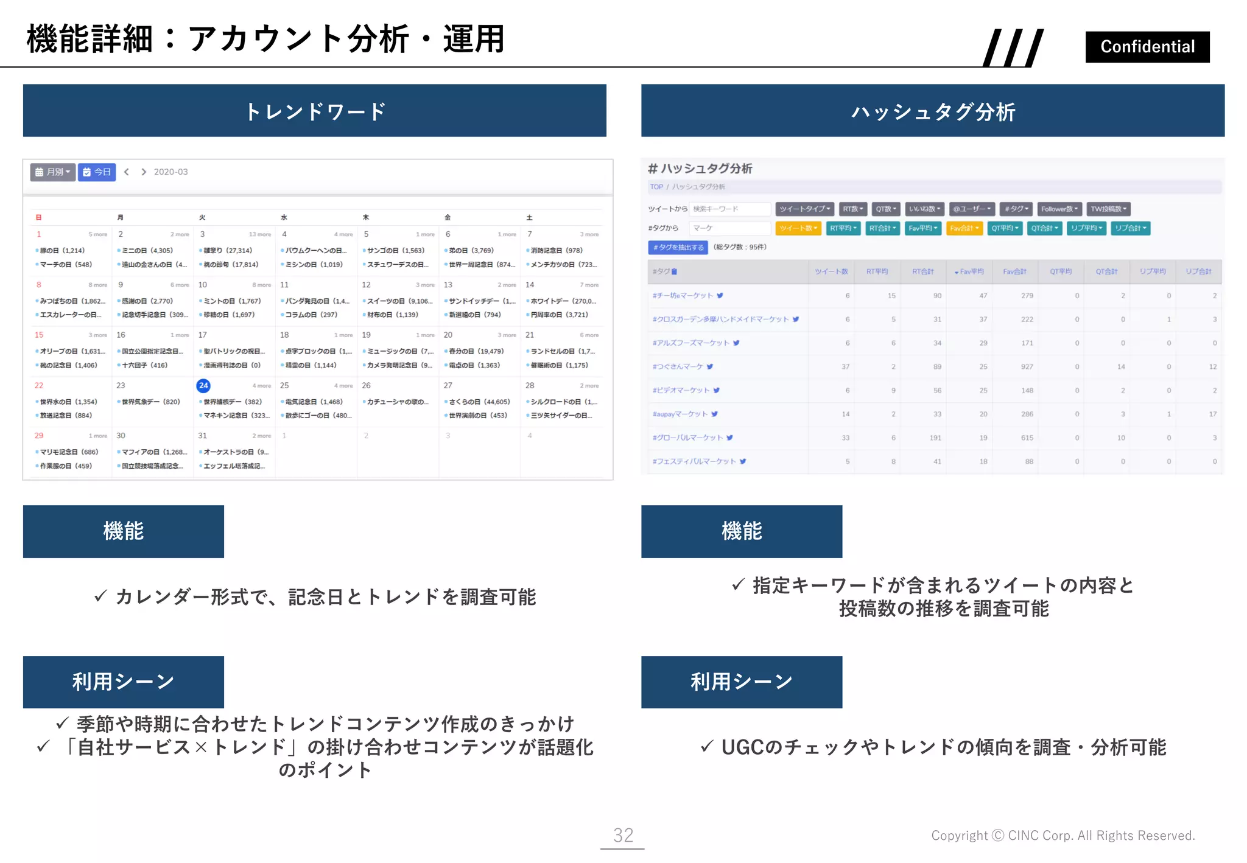
Task: Click the #グローバルマーケット hashtag link
Action: (x=687, y=438)
